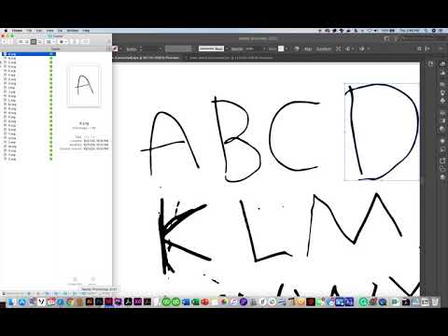Switch Finder to column view
This screenshot has height=336, width=448.
coord(34,41)
